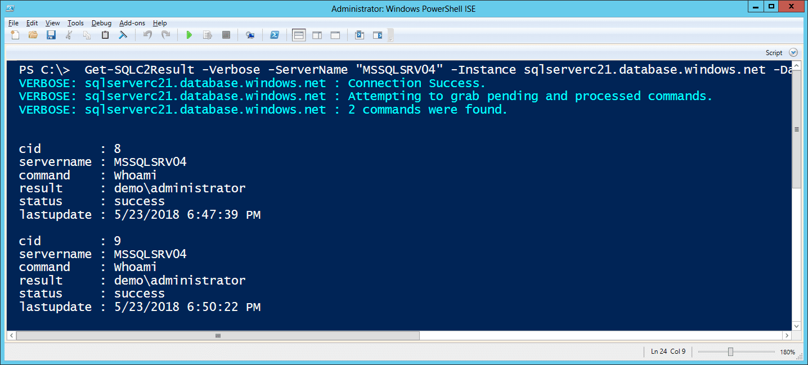Clear the console pane
Screen dimensions: 808x365
(x=122, y=35)
